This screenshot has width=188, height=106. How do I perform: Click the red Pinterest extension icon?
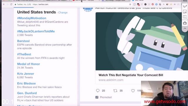(153, 4)
